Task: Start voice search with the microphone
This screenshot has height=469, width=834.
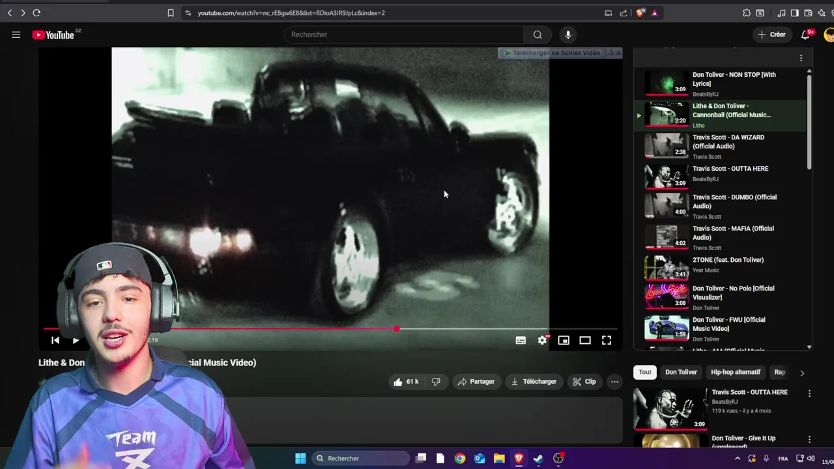Action: (568, 35)
